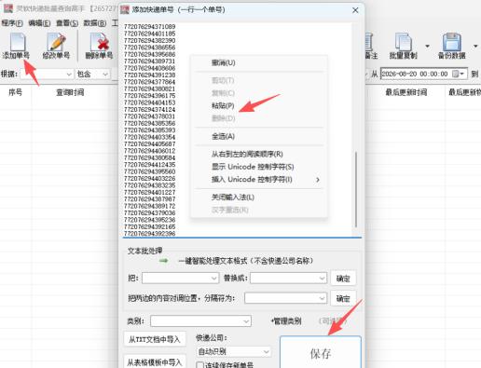
Task: Click 一键智能处理文本格式 link
Action: point(246,261)
